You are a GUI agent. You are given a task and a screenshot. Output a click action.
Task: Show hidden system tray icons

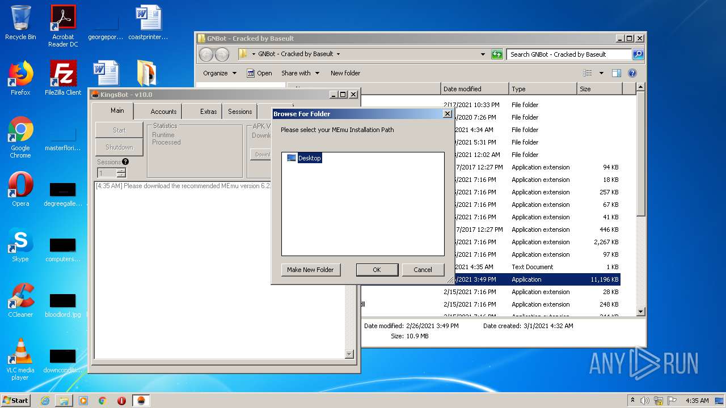click(x=633, y=400)
